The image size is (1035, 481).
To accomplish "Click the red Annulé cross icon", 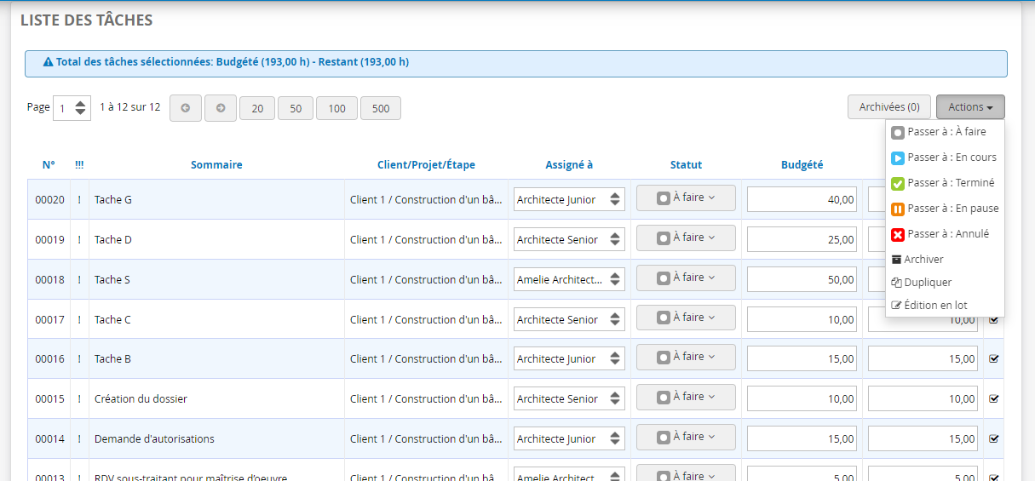I will coord(898,235).
